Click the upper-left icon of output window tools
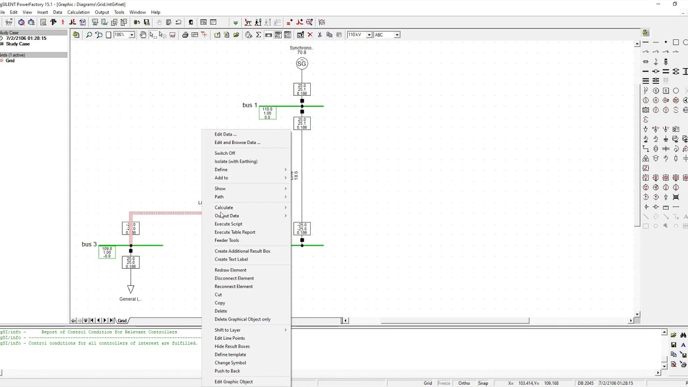Screen dimensions: 688x387 coord(673,335)
